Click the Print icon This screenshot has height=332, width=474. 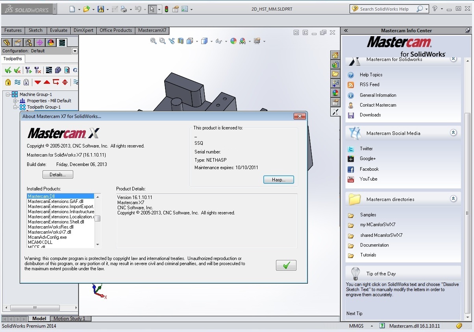pos(124,9)
